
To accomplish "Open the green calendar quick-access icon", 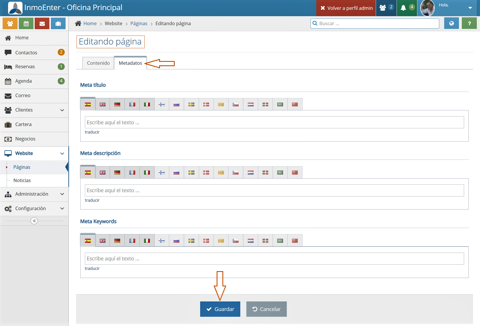I will [26, 23].
